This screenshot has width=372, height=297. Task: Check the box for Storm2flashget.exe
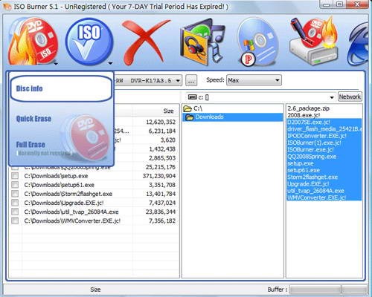tap(15, 194)
